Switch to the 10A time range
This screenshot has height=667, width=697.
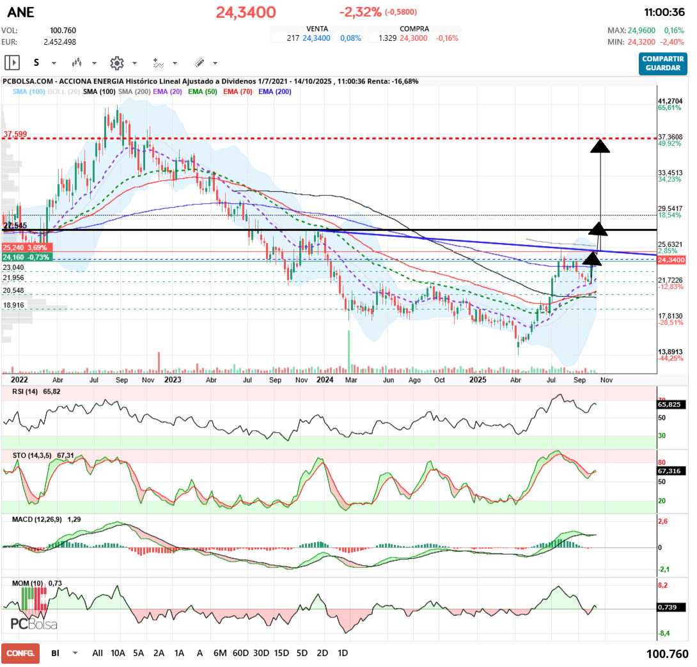(x=118, y=653)
